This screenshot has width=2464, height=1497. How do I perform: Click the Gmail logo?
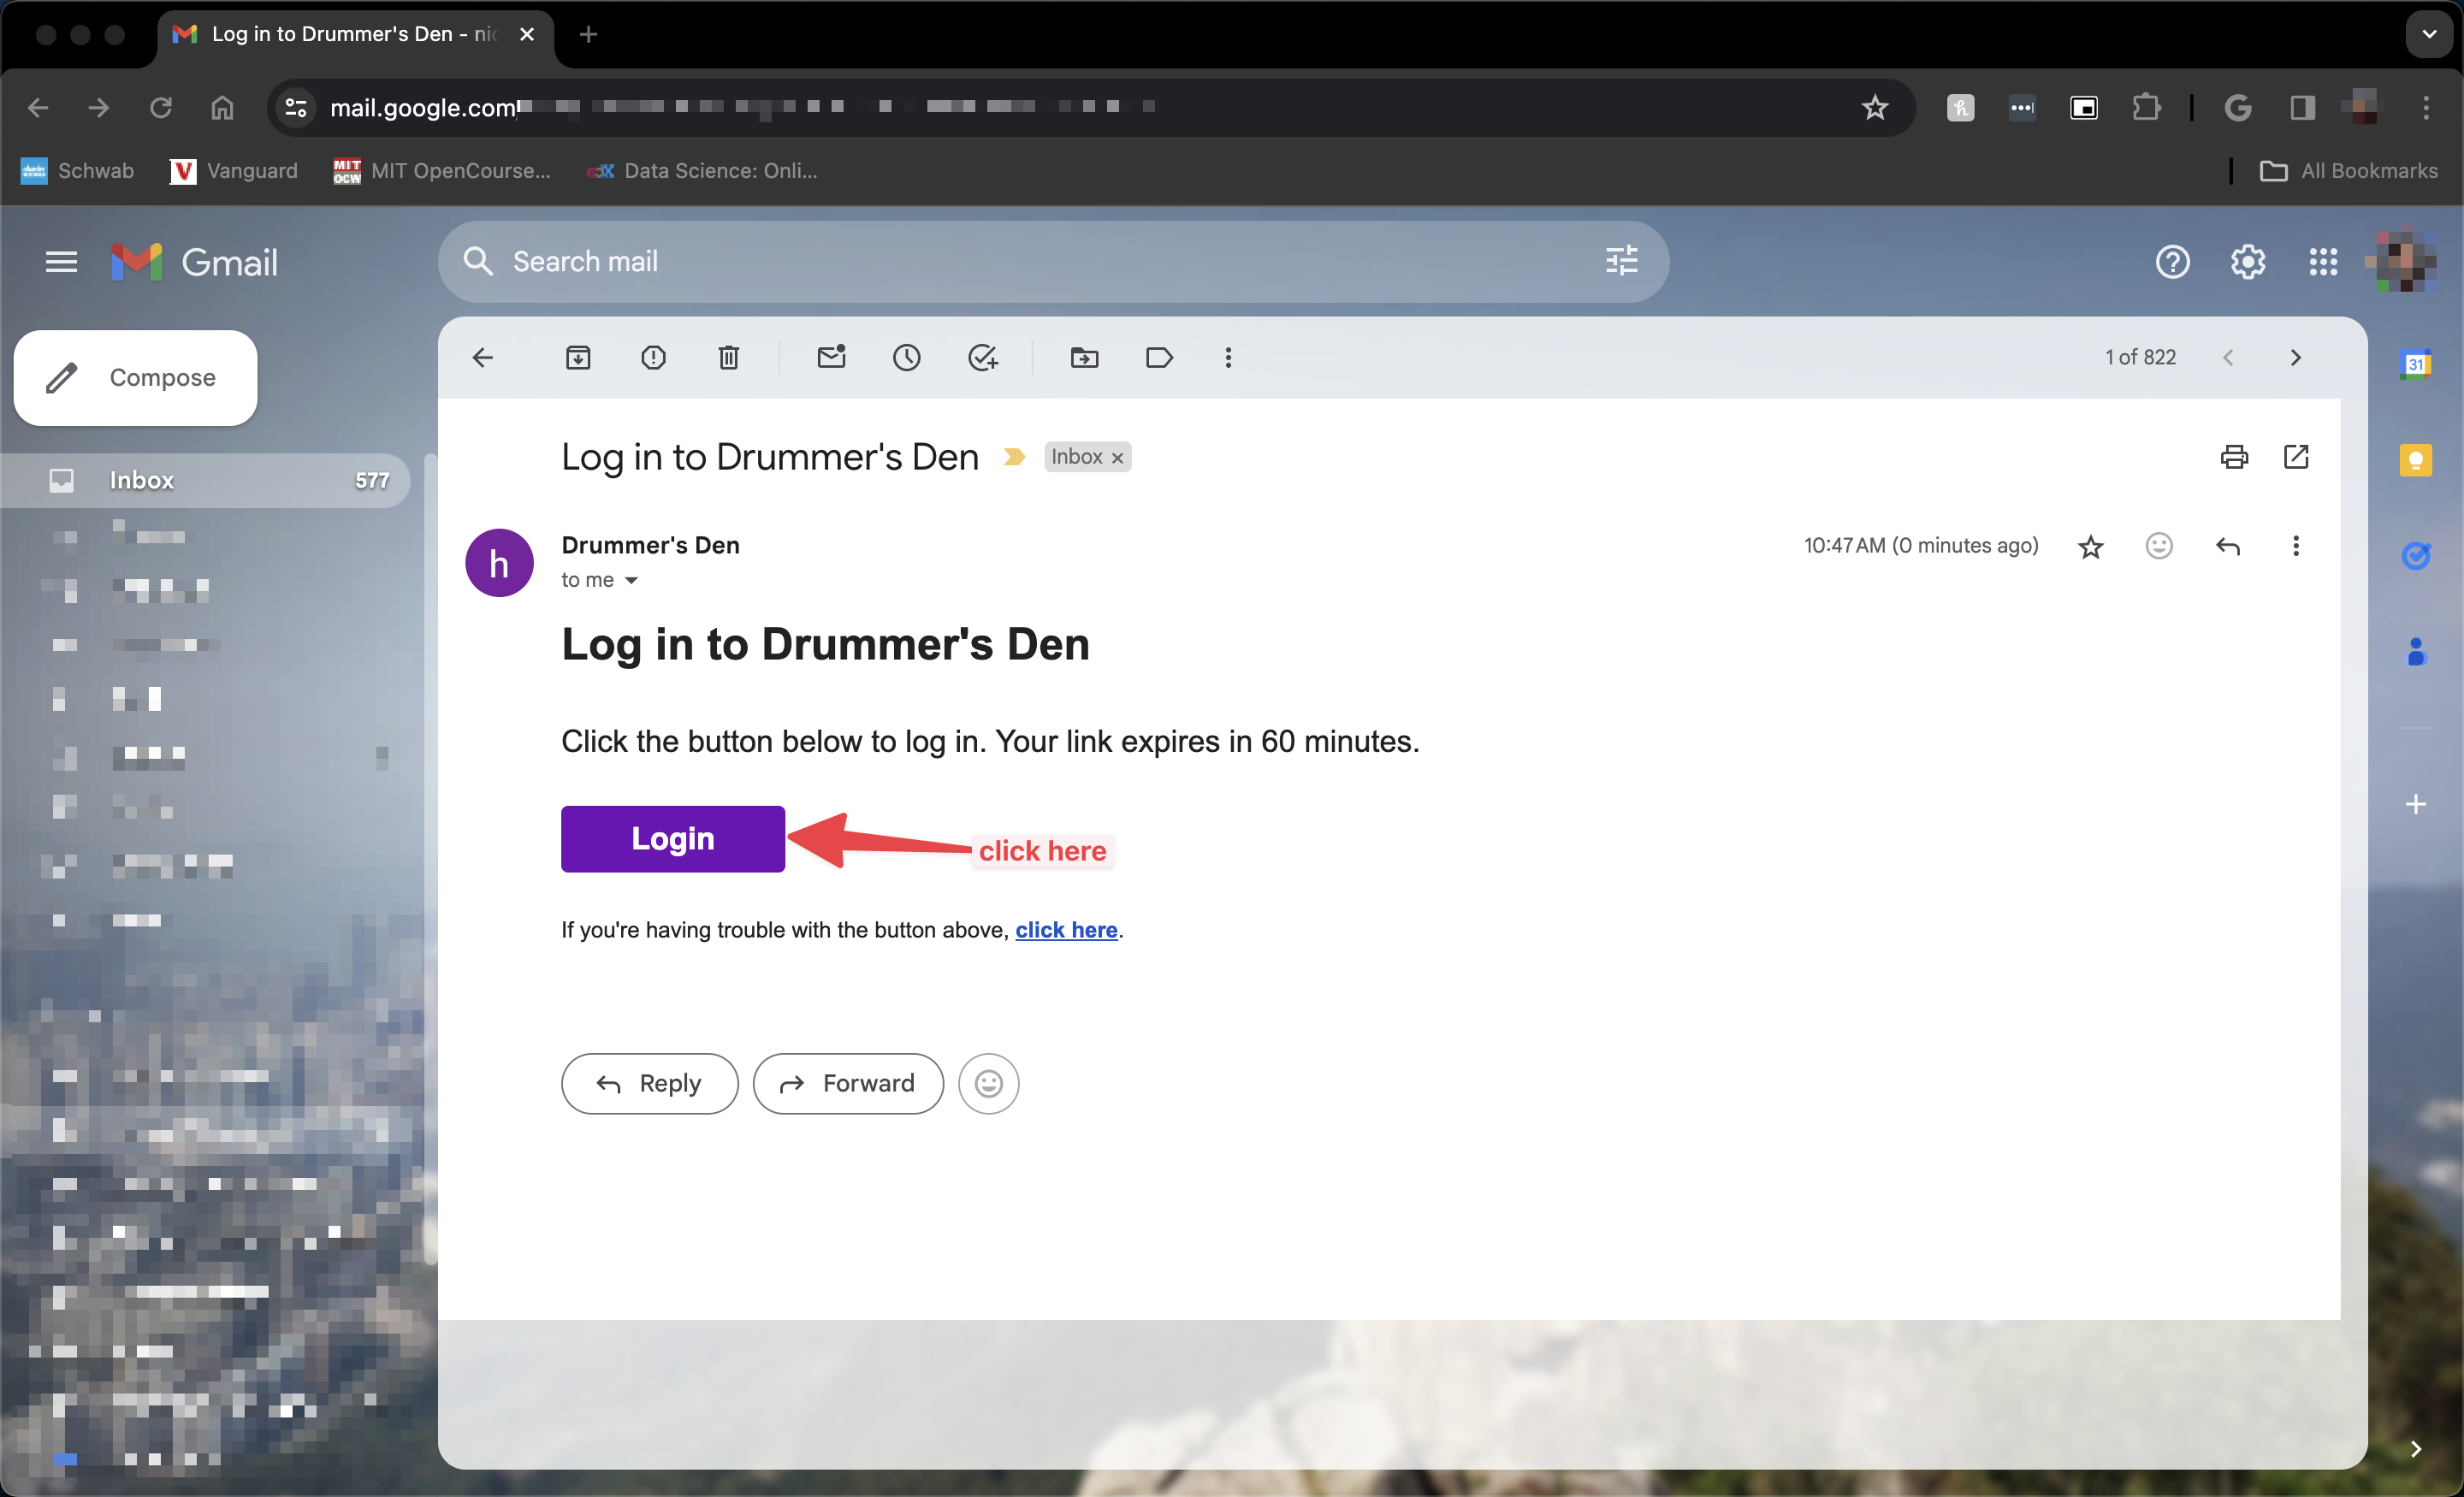195,262
